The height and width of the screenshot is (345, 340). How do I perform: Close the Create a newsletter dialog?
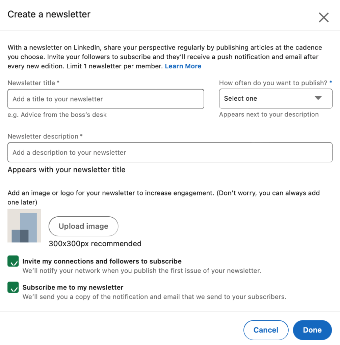(x=323, y=18)
